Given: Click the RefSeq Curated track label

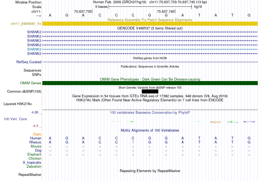Looking at the screenshot, I should point(29,62).
